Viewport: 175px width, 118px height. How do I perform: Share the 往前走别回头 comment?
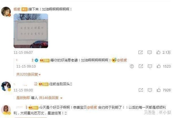[x=141, y=90]
